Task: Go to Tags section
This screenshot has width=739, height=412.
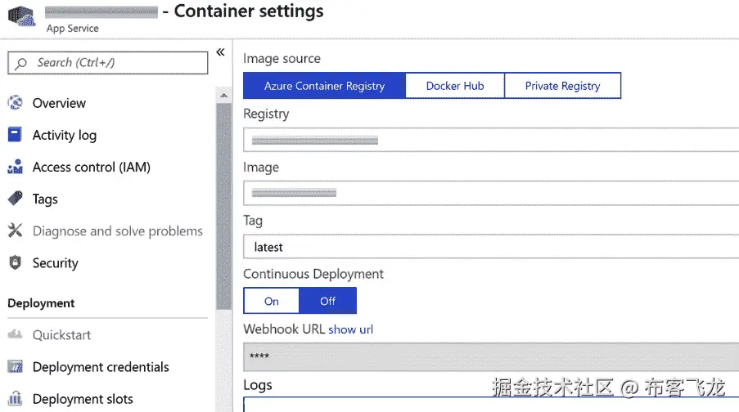Action: tap(45, 199)
